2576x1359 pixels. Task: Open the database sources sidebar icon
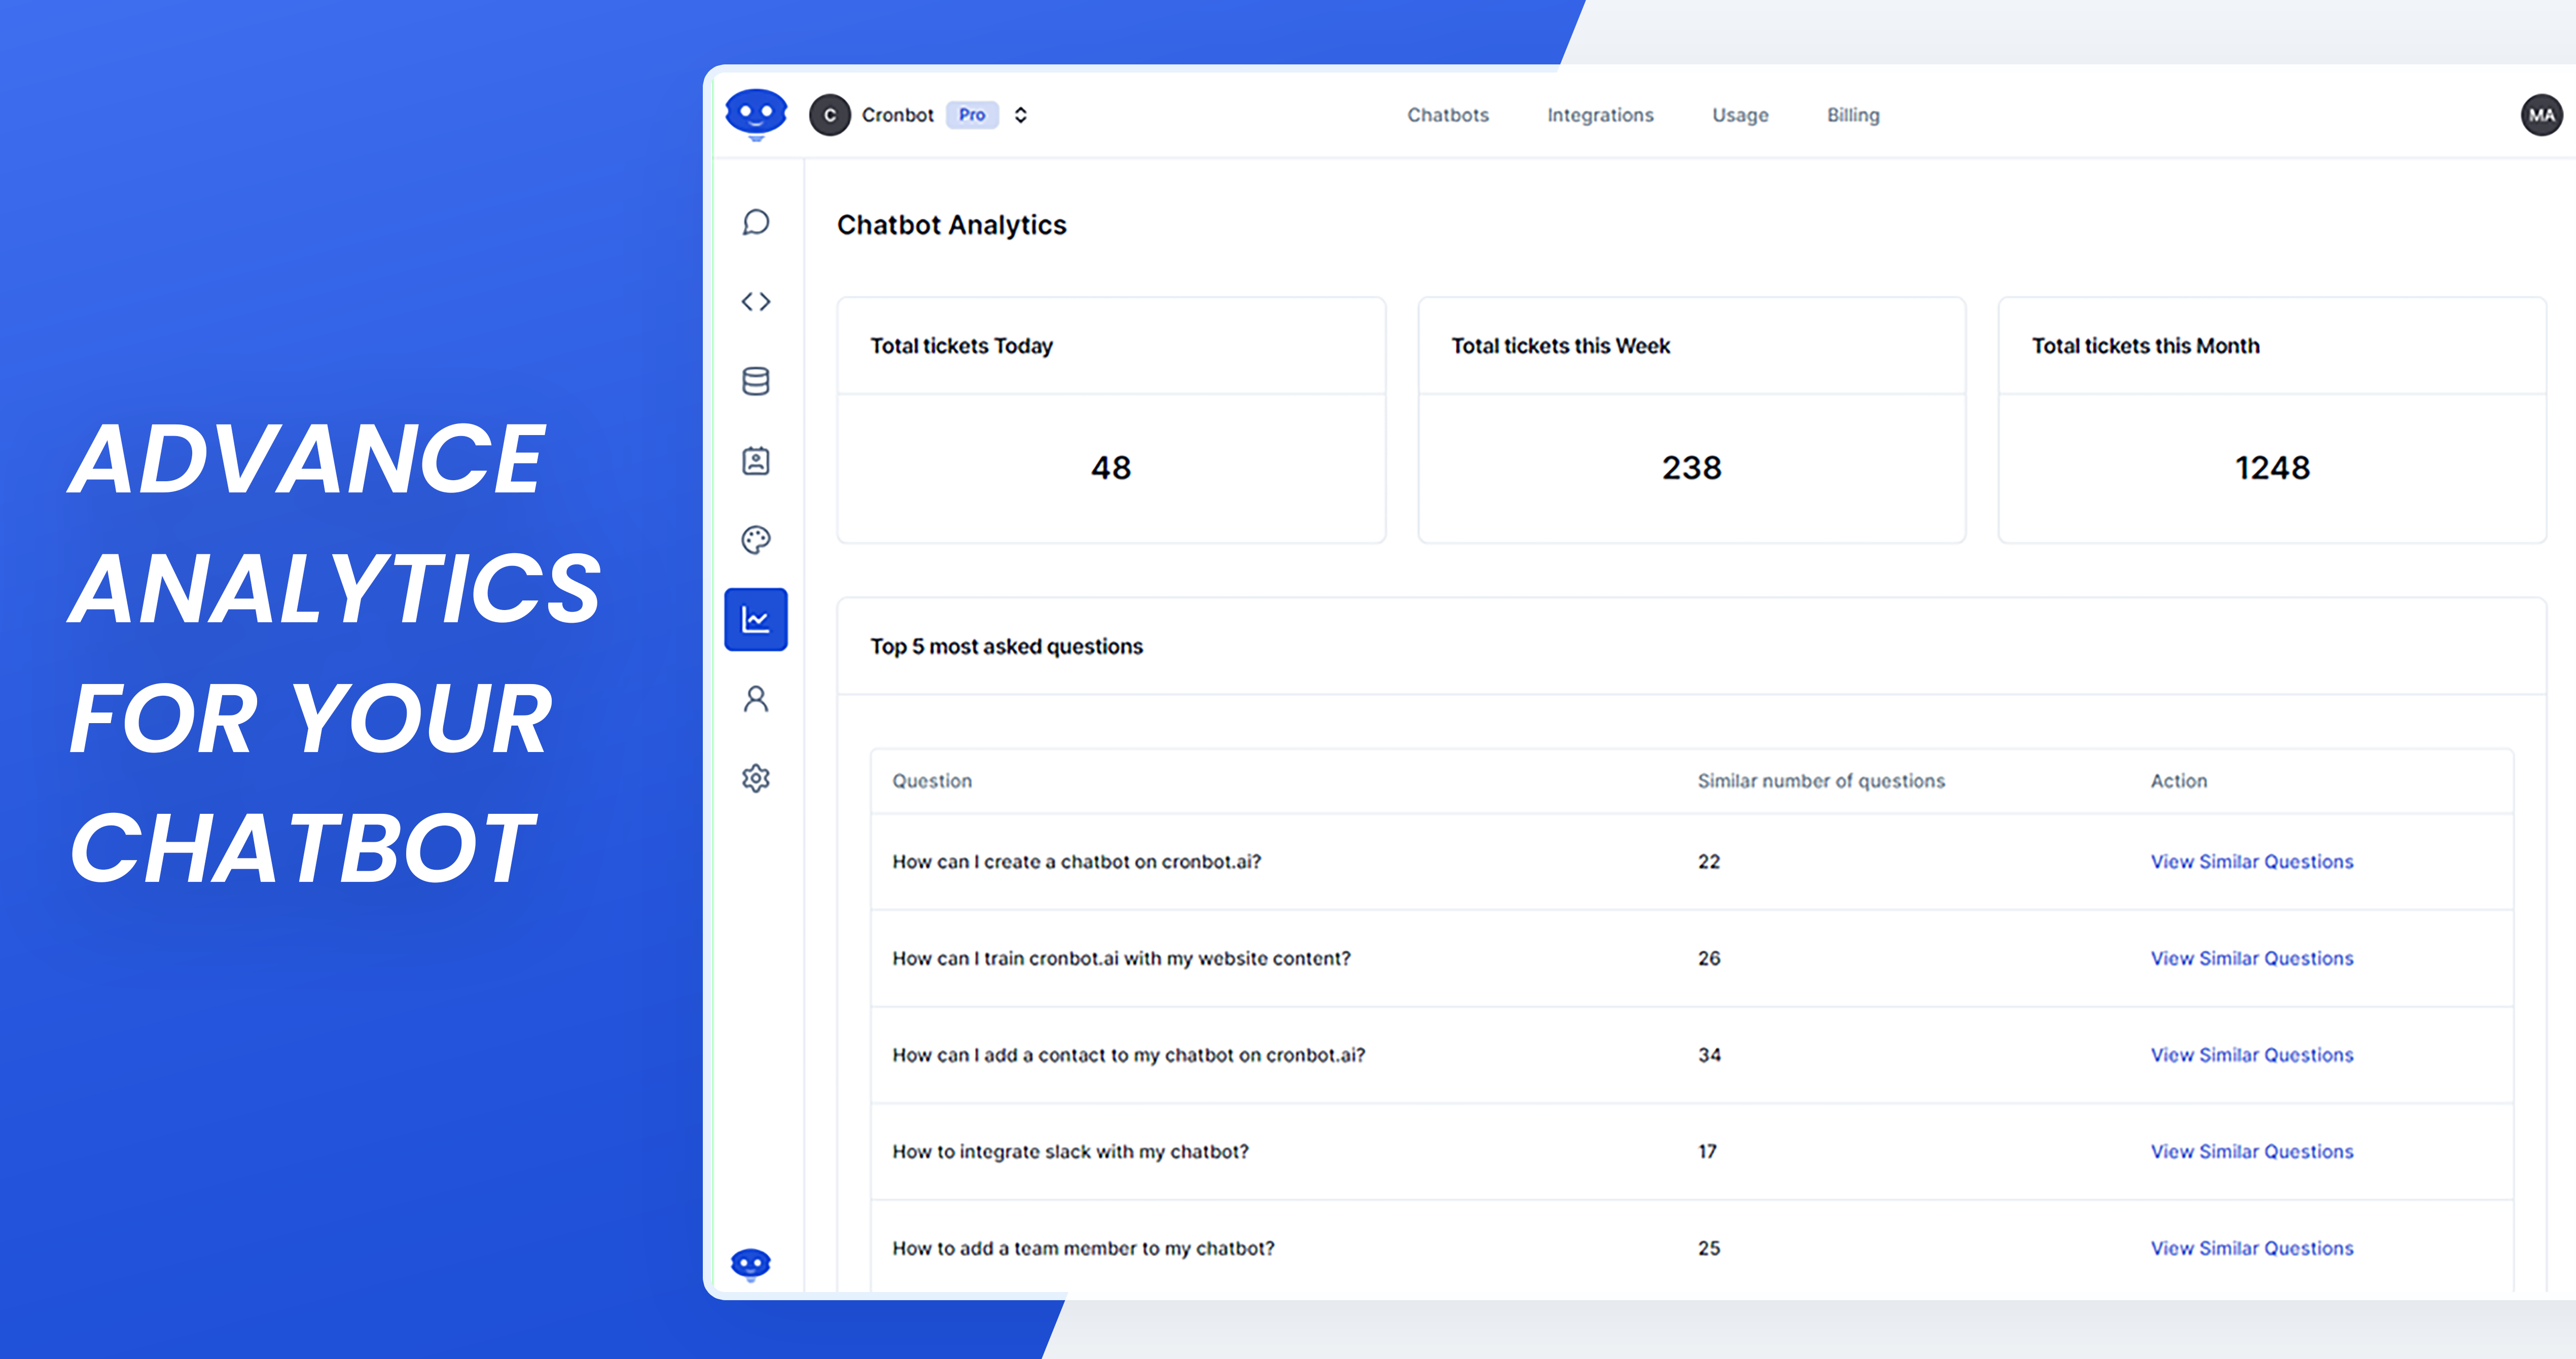pyautogui.click(x=756, y=381)
